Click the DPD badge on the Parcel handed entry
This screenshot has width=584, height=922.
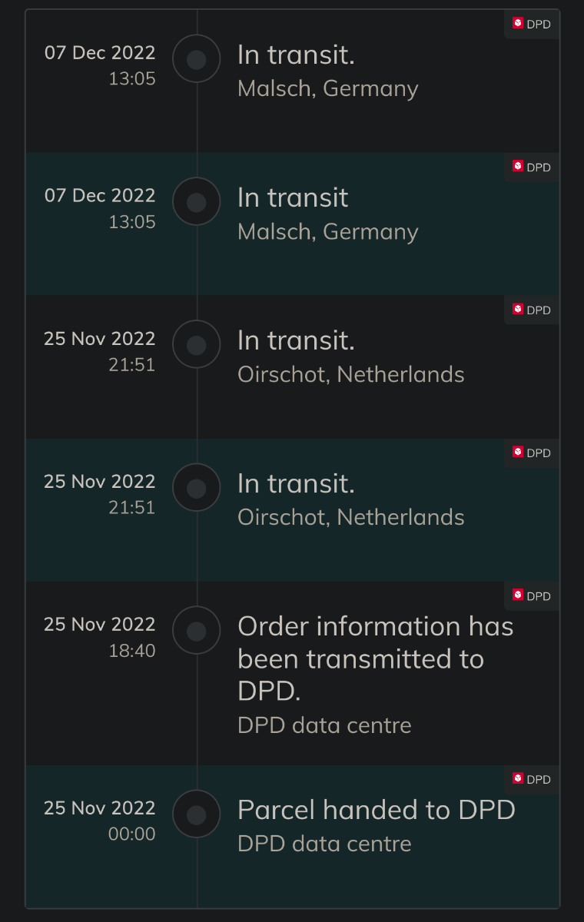pos(532,779)
